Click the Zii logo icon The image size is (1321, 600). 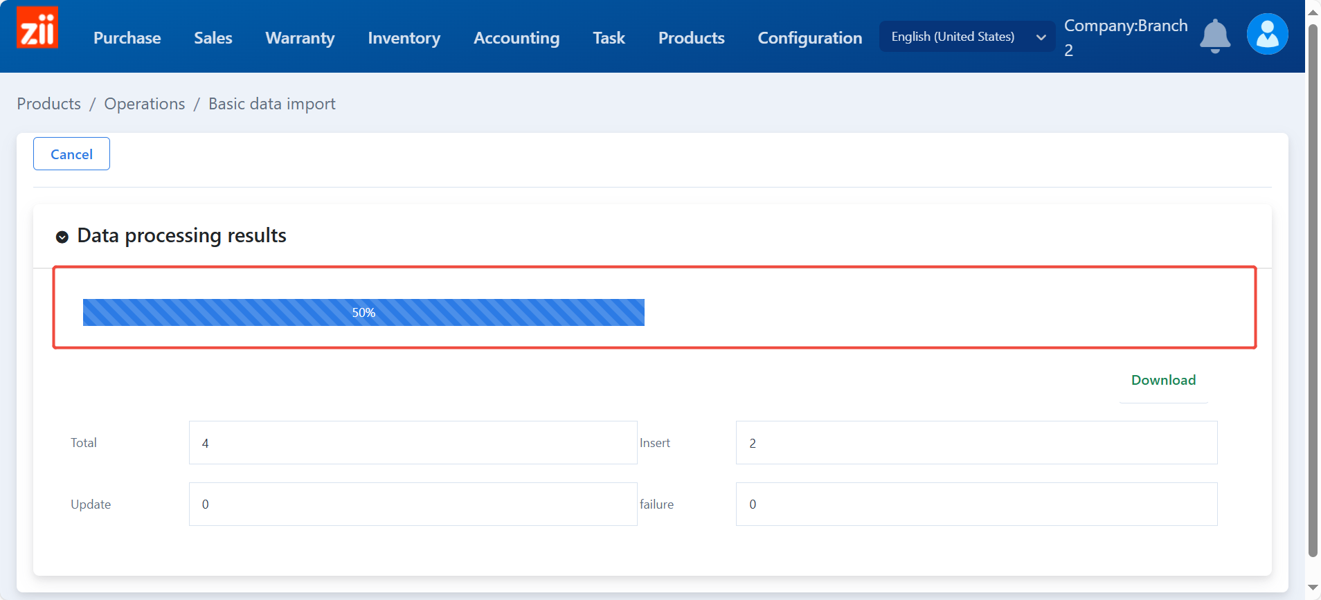tap(37, 28)
